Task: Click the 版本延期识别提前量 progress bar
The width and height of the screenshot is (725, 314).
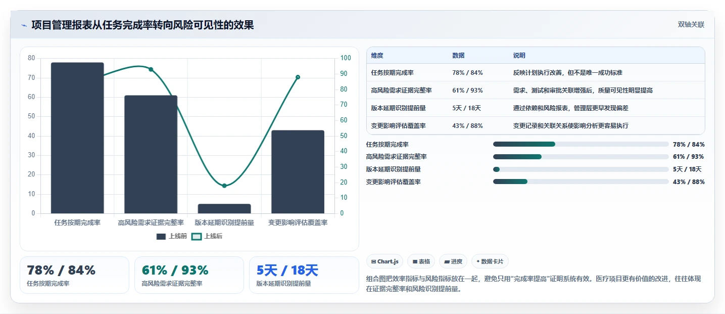Action: pyautogui.click(x=581, y=169)
